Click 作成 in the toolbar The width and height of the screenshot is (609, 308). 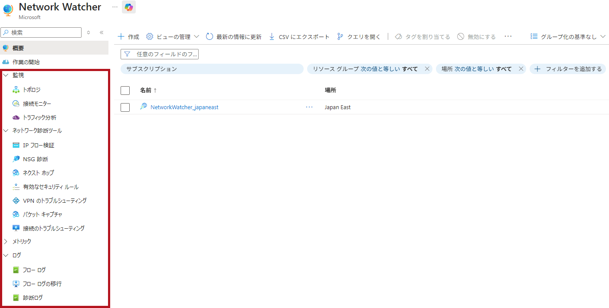[128, 37]
